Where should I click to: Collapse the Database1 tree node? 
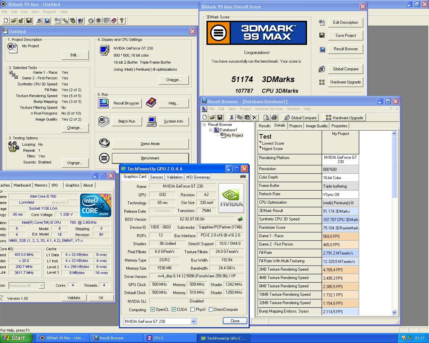pyautogui.click(x=211, y=130)
